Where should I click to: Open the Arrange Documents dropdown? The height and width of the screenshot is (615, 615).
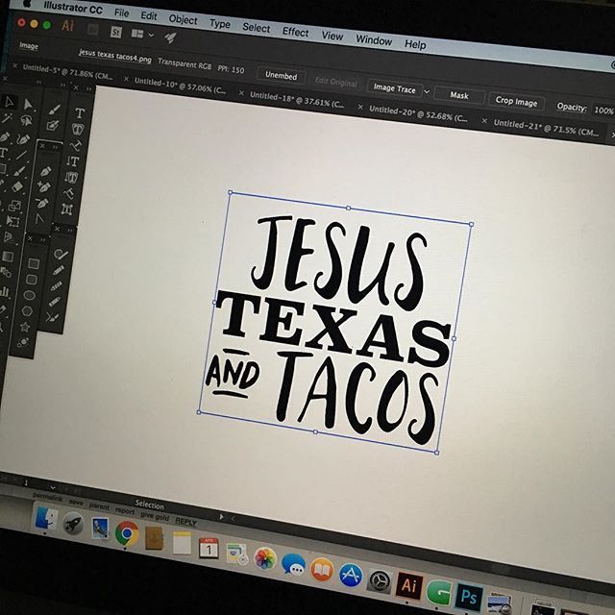click(x=141, y=35)
